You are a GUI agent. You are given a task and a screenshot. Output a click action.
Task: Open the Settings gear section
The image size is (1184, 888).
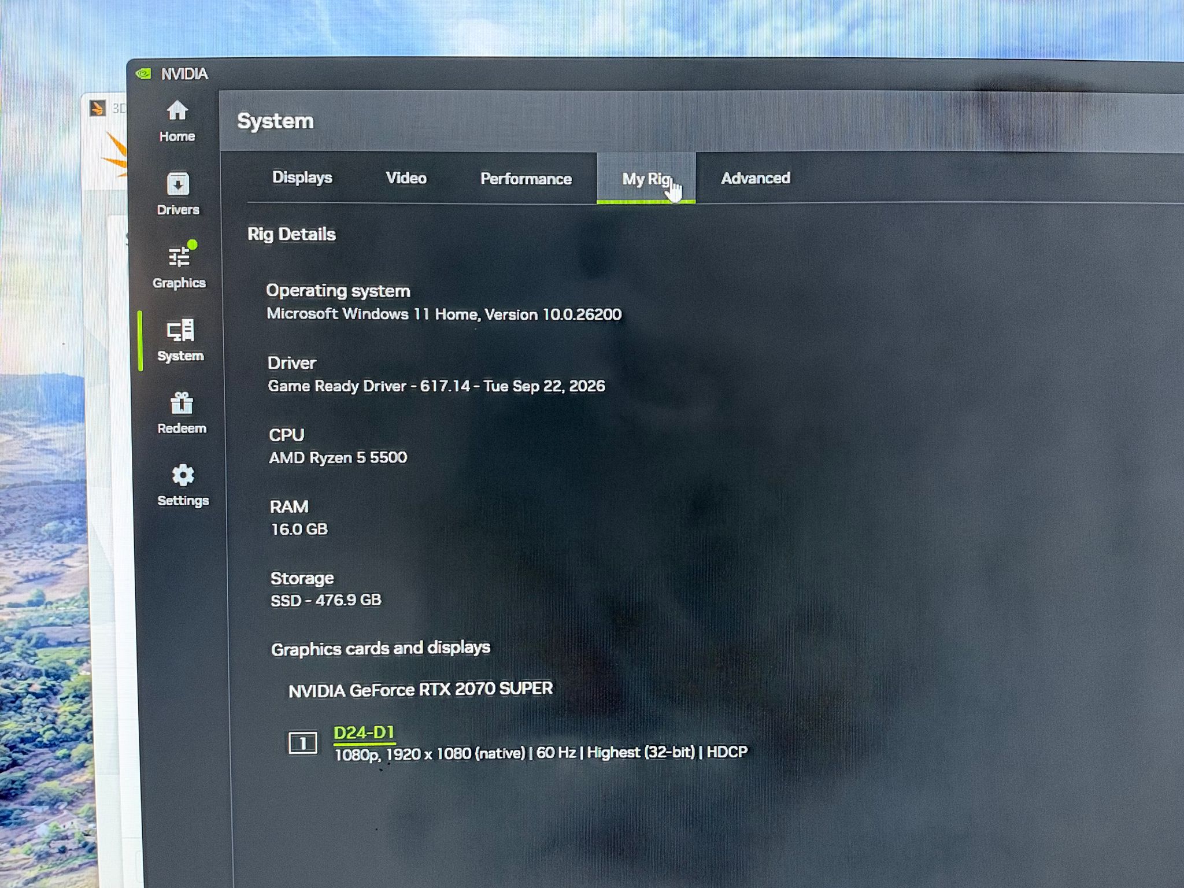click(x=183, y=485)
